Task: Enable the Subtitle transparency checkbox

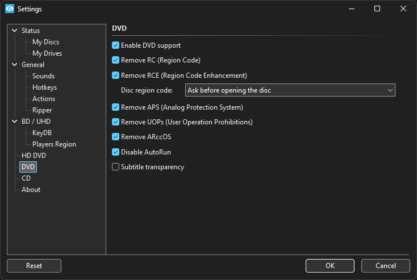Action: click(116, 167)
